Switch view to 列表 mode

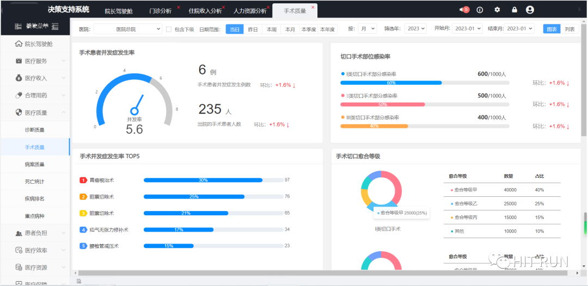click(x=569, y=29)
